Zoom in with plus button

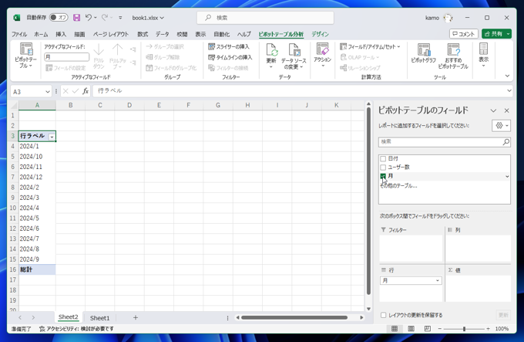(489, 329)
